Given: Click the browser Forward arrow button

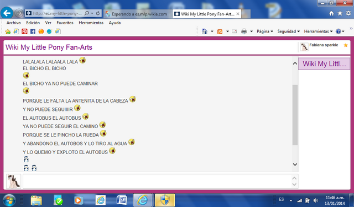Looking at the screenshot, I should point(19,13).
